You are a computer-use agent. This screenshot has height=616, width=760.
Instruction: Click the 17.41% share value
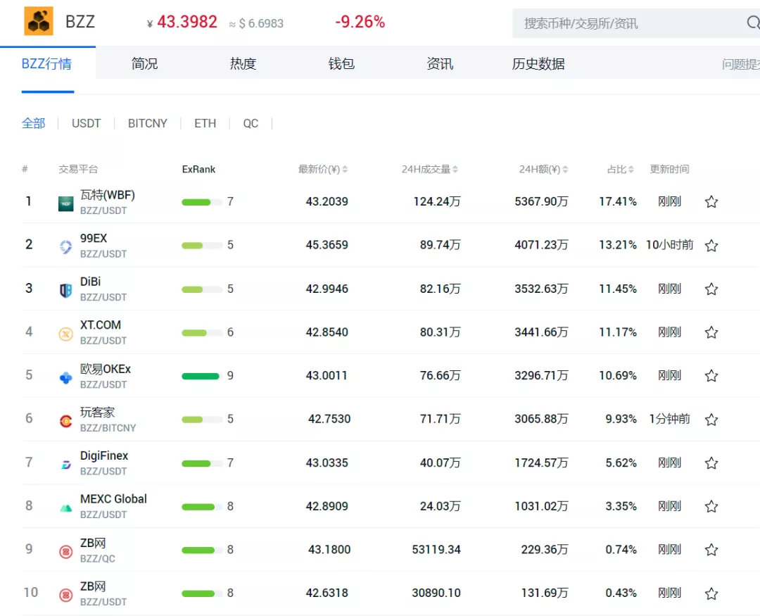pyautogui.click(x=618, y=202)
